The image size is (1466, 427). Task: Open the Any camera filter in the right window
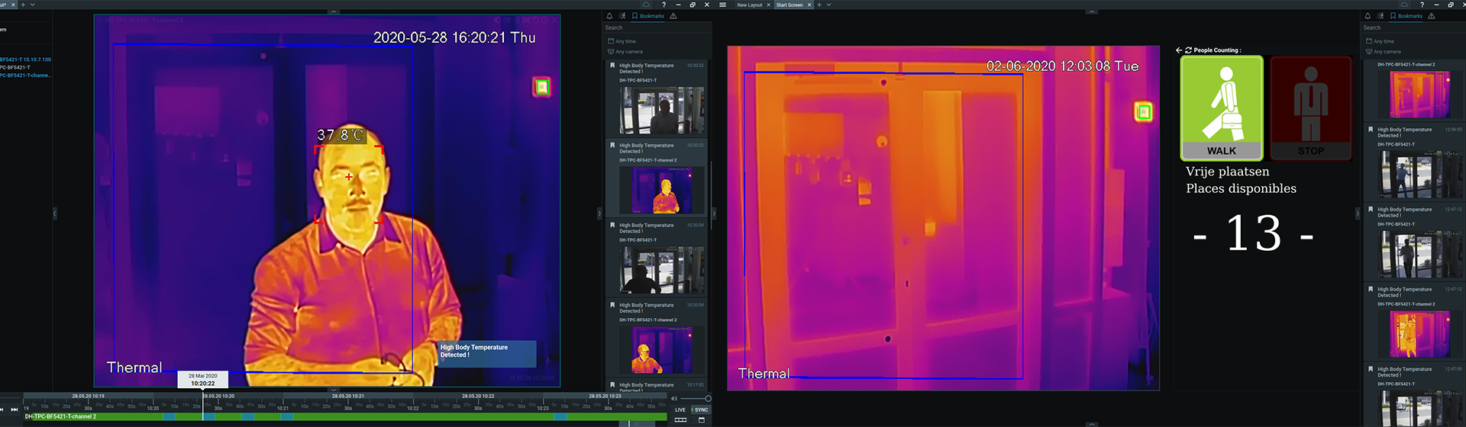point(1384,52)
